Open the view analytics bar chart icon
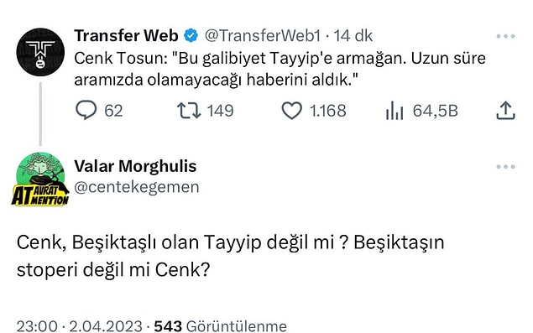The image size is (533, 333). pyautogui.click(x=395, y=111)
